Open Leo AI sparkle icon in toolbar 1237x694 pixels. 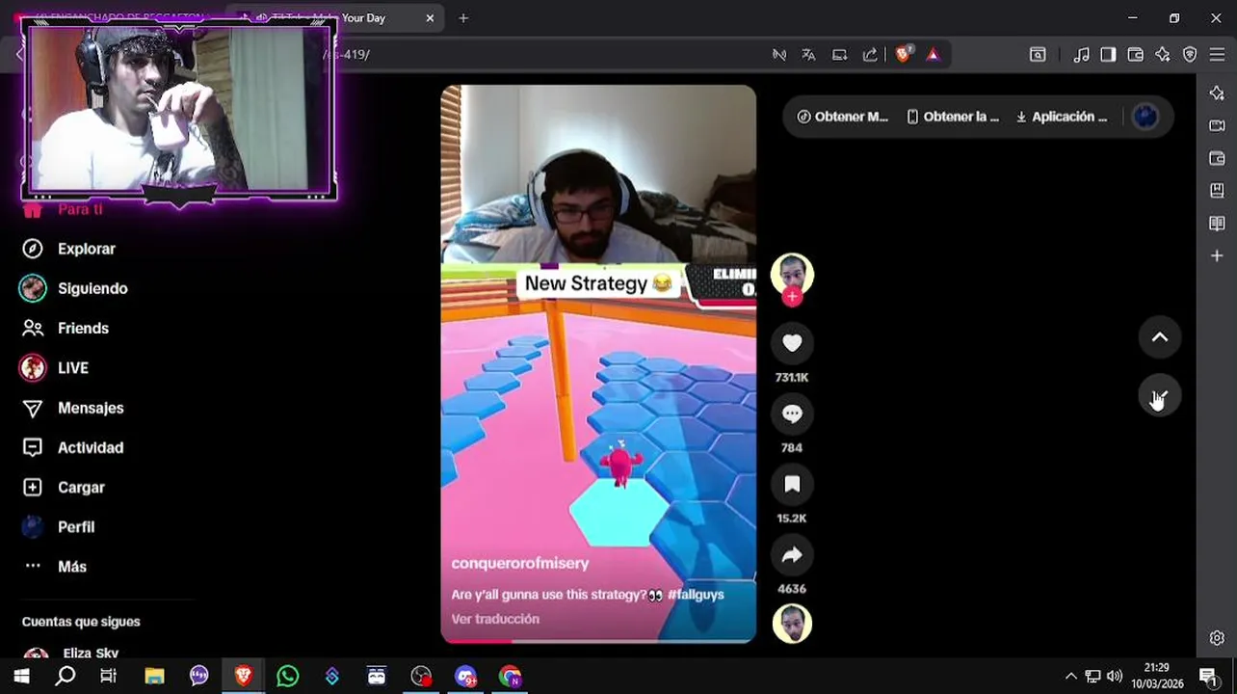1163,55
